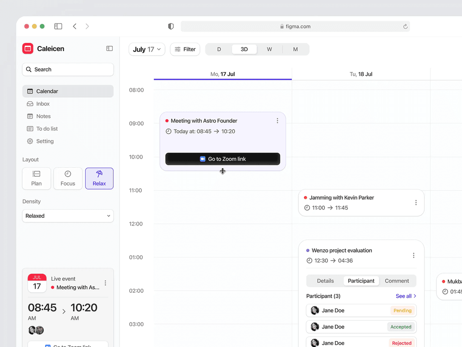The image size is (462, 347).
Task: Open the Relaxed density dropdown
Action: (x=68, y=216)
